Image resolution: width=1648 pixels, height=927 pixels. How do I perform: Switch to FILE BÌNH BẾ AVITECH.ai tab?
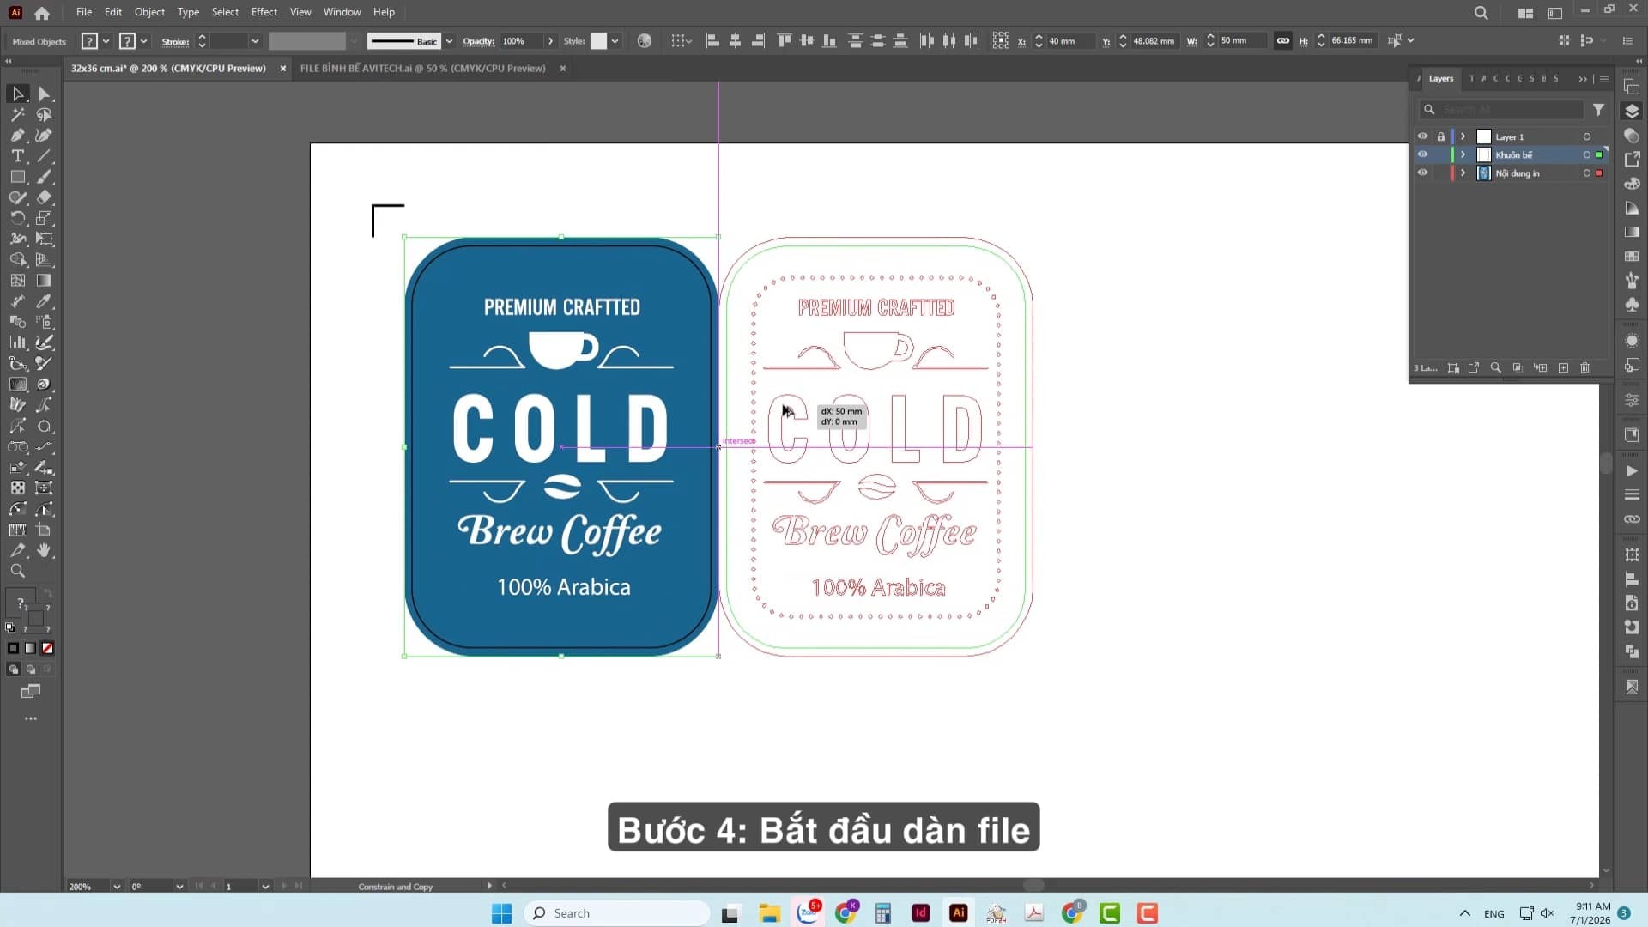coord(423,68)
